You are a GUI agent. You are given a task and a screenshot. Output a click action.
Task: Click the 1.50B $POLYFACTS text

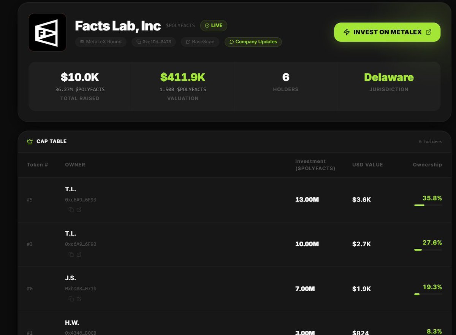[183, 90]
